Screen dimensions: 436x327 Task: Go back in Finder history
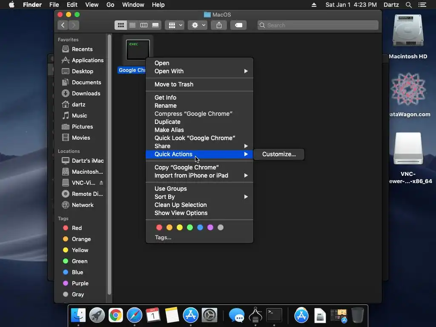pyautogui.click(x=63, y=25)
